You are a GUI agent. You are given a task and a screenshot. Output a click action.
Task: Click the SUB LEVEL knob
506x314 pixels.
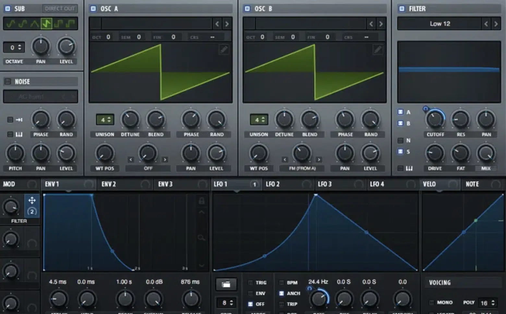point(66,47)
